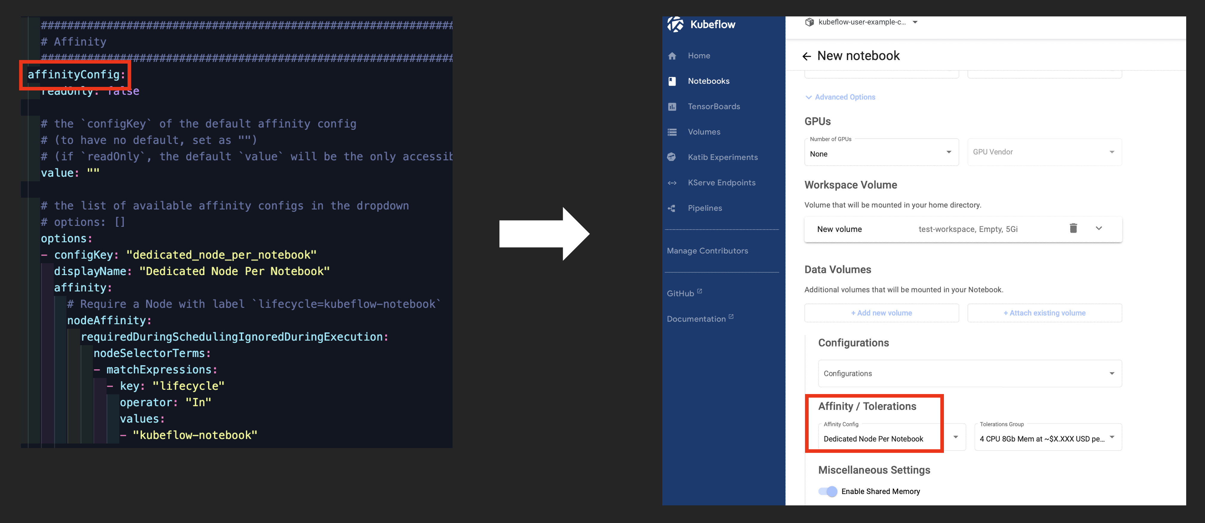Collapse the Advanced Options section
The width and height of the screenshot is (1205, 523).
coord(840,97)
